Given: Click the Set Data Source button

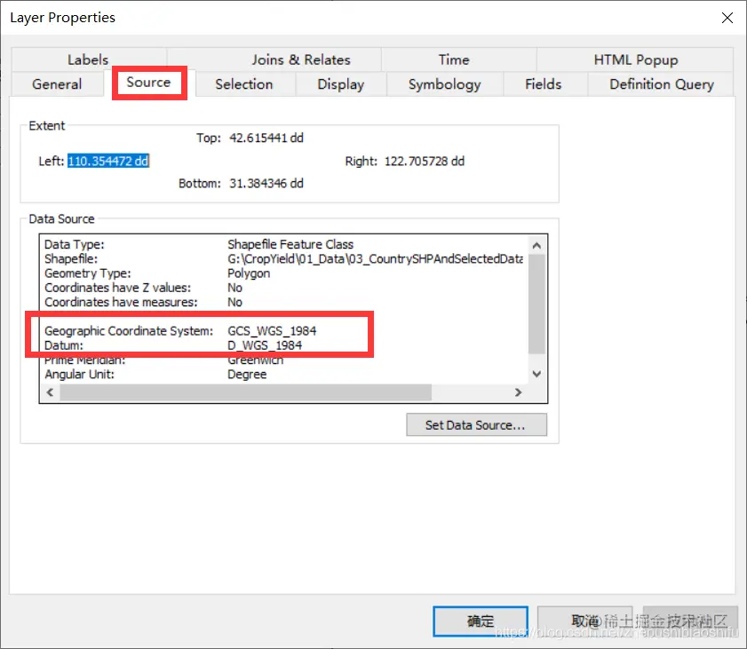Looking at the screenshot, I should [x=476, y=424].
